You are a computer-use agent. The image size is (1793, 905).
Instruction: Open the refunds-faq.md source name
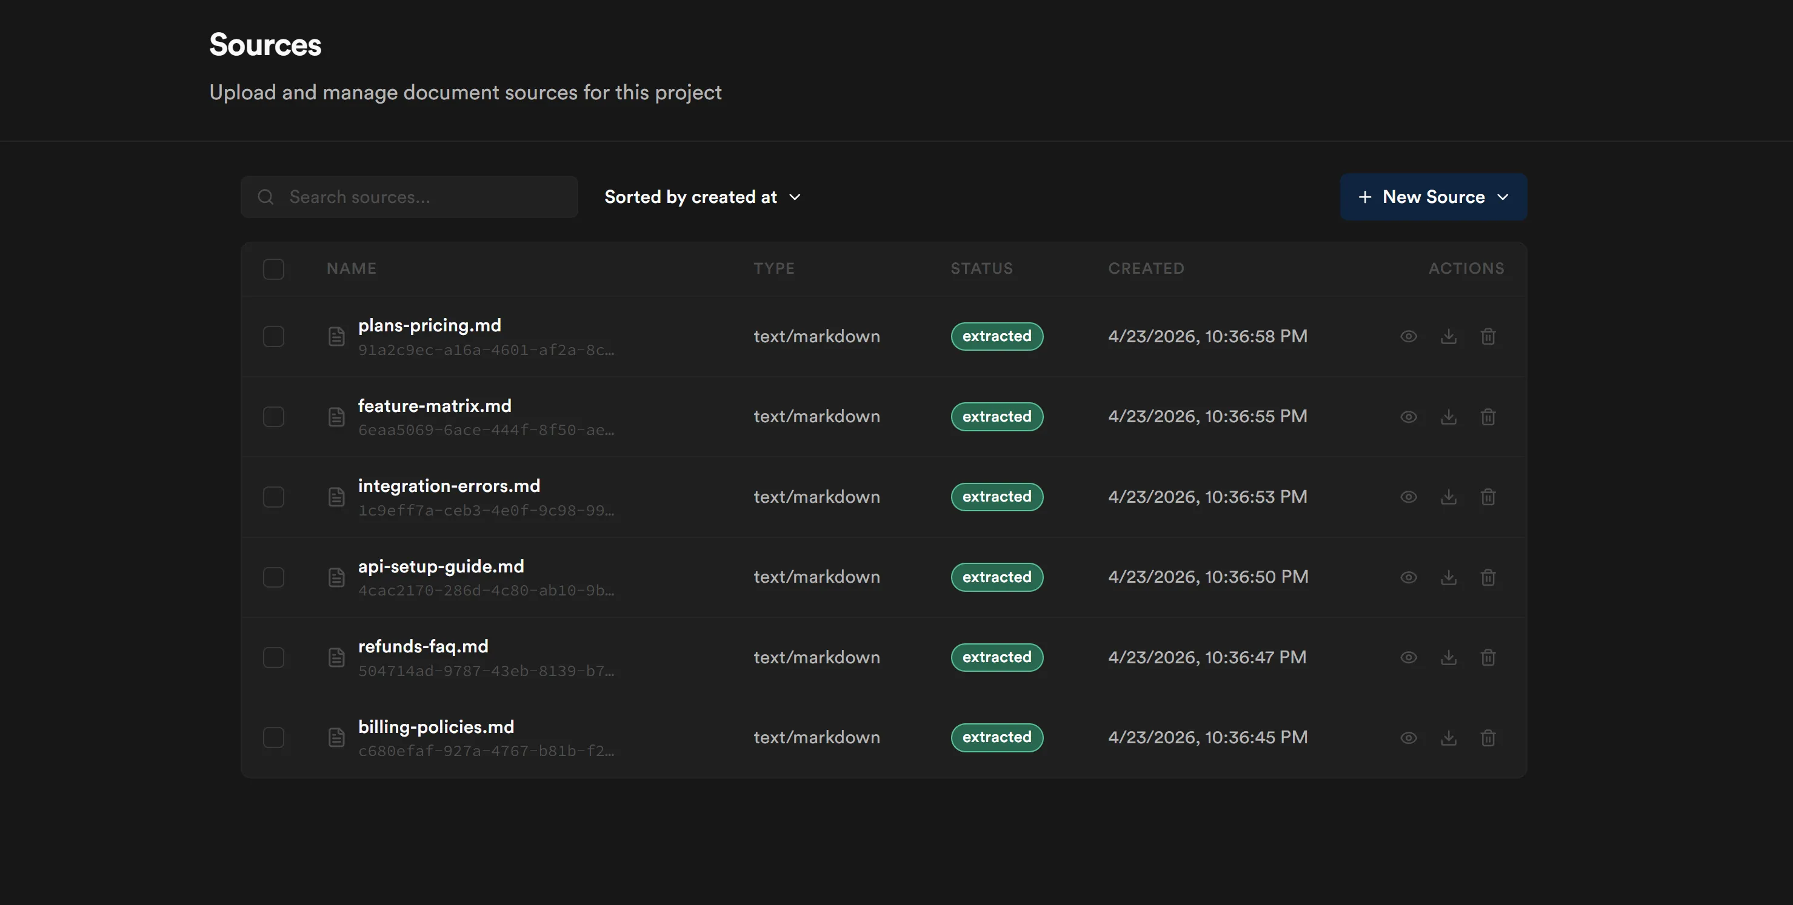(x=423, y=646)
